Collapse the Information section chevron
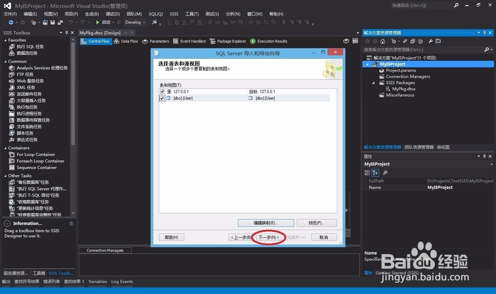The width and height of the screenshot is (496, 294). click(7, 224)
